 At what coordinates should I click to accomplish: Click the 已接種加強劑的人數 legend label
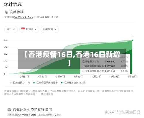pos(75,82)
